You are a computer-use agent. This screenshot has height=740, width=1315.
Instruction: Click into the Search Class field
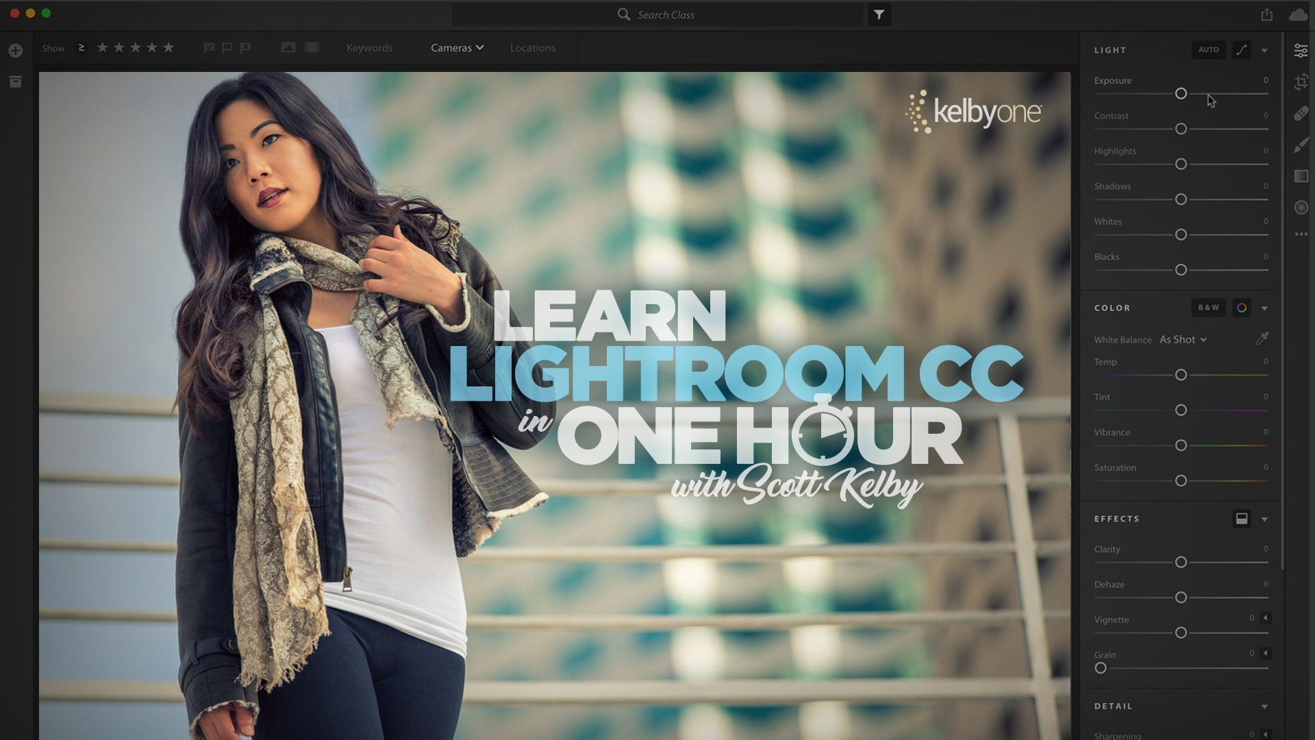pos(657,14)
